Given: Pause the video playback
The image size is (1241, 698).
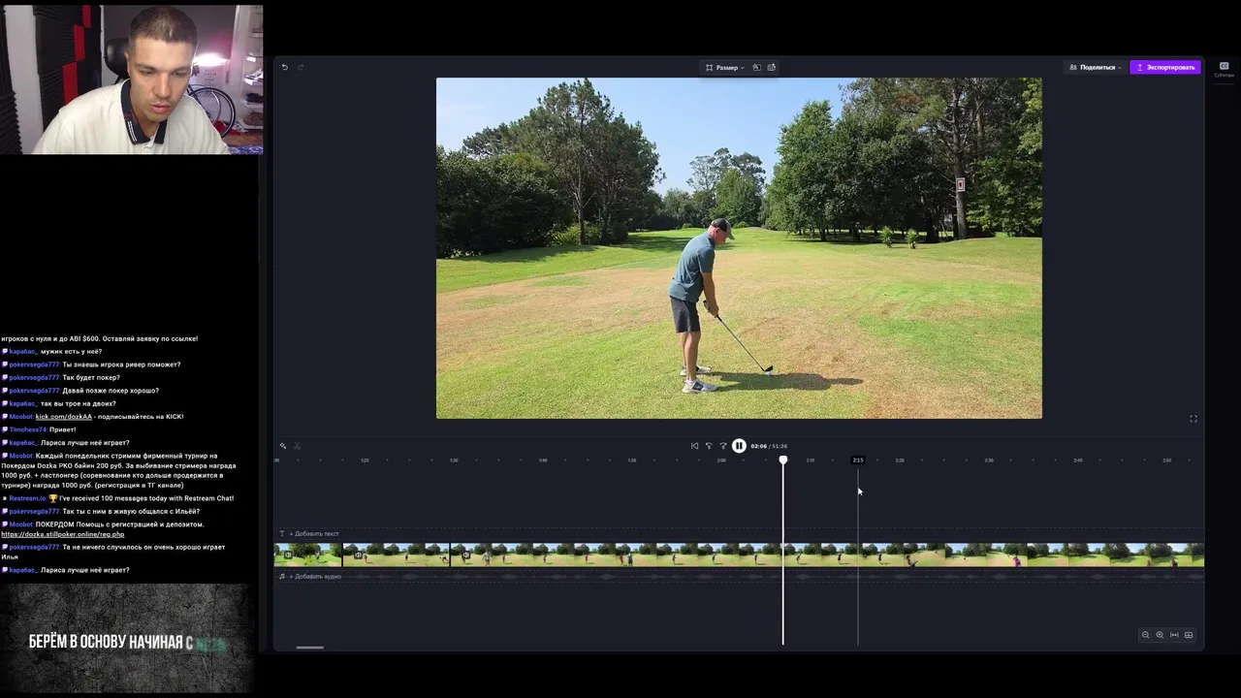Looking at the screenshot, I should (x=739, y=446).
